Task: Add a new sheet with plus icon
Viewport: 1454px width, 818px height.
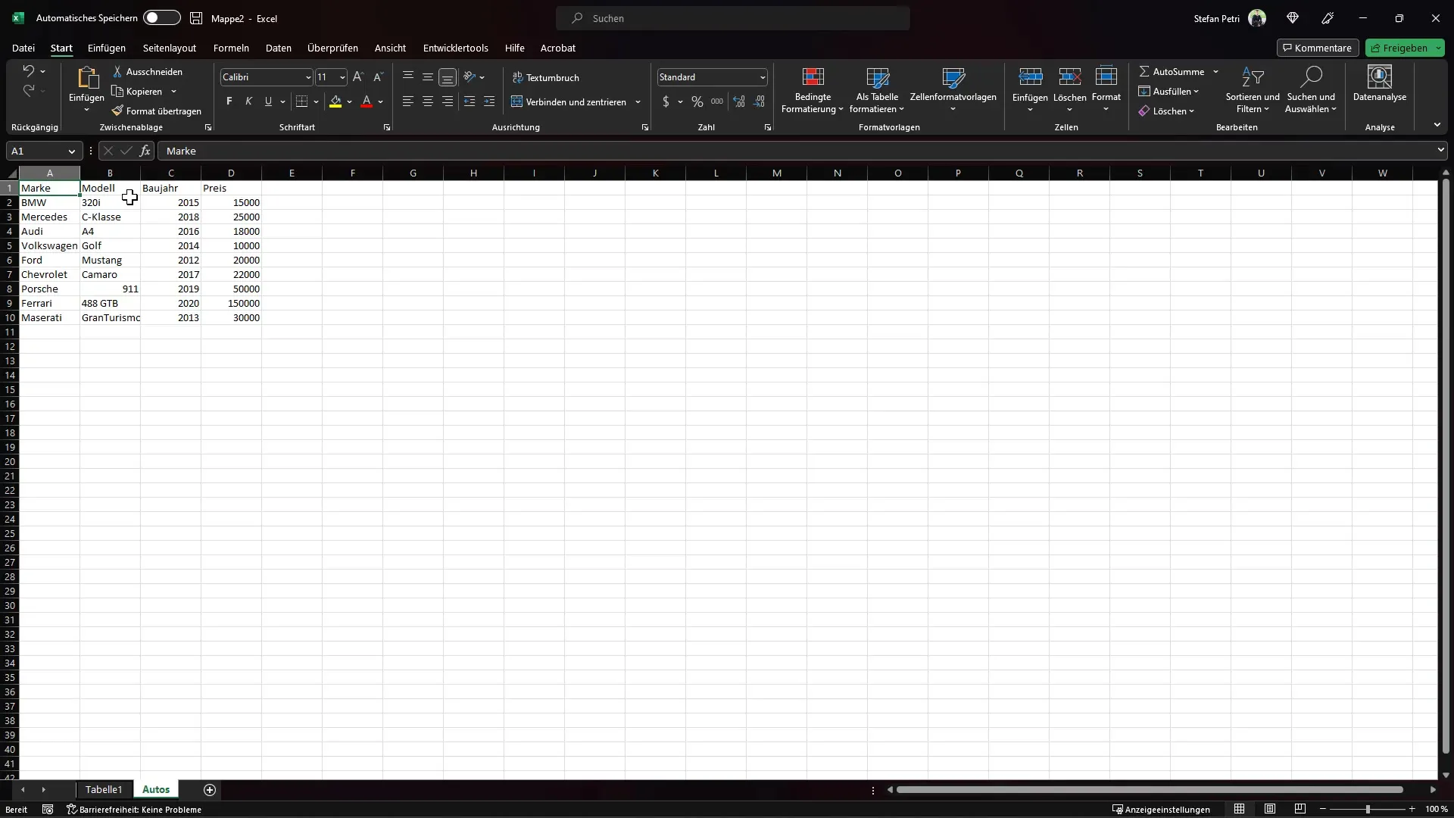Action: 210,790
